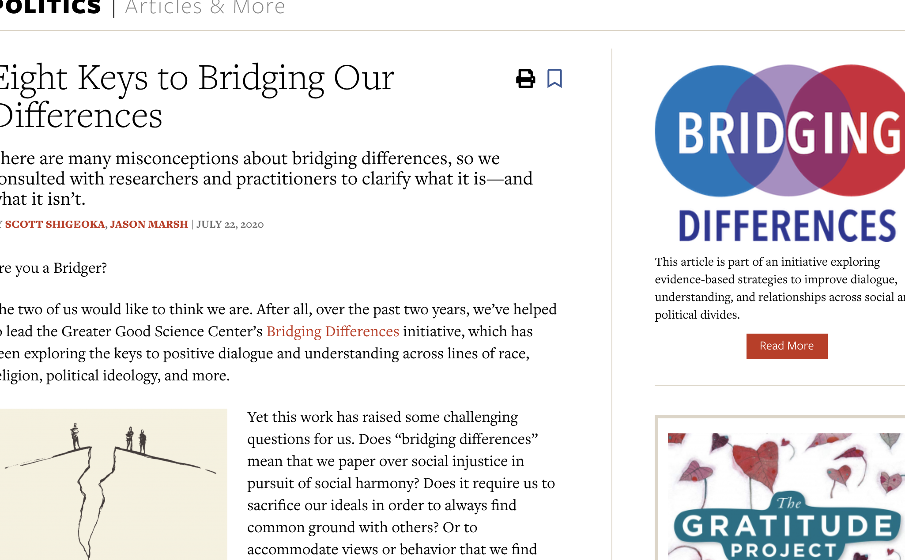Go to Articles & More
Image resolution: width=905 pixels, height=560 pixels.
point(205,7)
